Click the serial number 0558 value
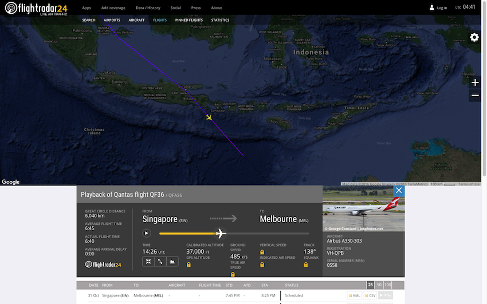 [x=332, y=265]
